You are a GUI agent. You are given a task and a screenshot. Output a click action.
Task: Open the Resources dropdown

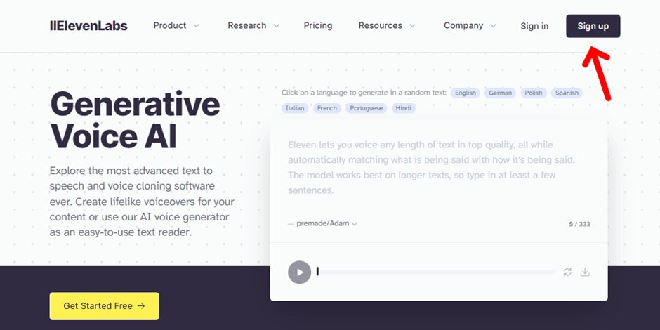point(387,26)
